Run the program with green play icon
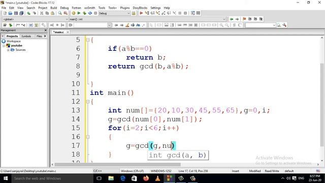Image resolution: width=325 pixels, height=183 pixels. (x=79, y=13)
